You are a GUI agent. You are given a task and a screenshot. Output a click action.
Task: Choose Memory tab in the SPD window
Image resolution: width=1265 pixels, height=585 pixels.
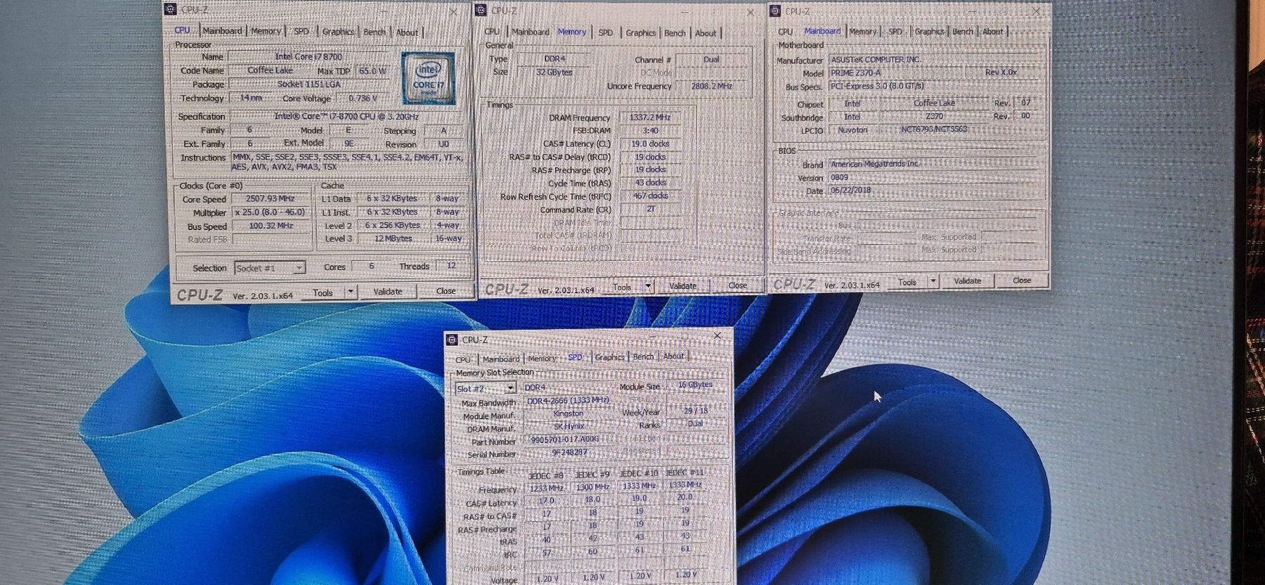point(542,359)
